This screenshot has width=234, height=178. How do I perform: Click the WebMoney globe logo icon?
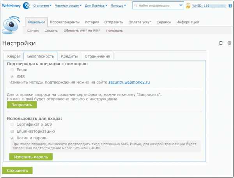(27, 5)
